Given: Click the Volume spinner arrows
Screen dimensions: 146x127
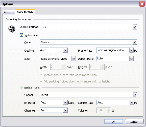Looking at the screenshot, I should 108,110.
